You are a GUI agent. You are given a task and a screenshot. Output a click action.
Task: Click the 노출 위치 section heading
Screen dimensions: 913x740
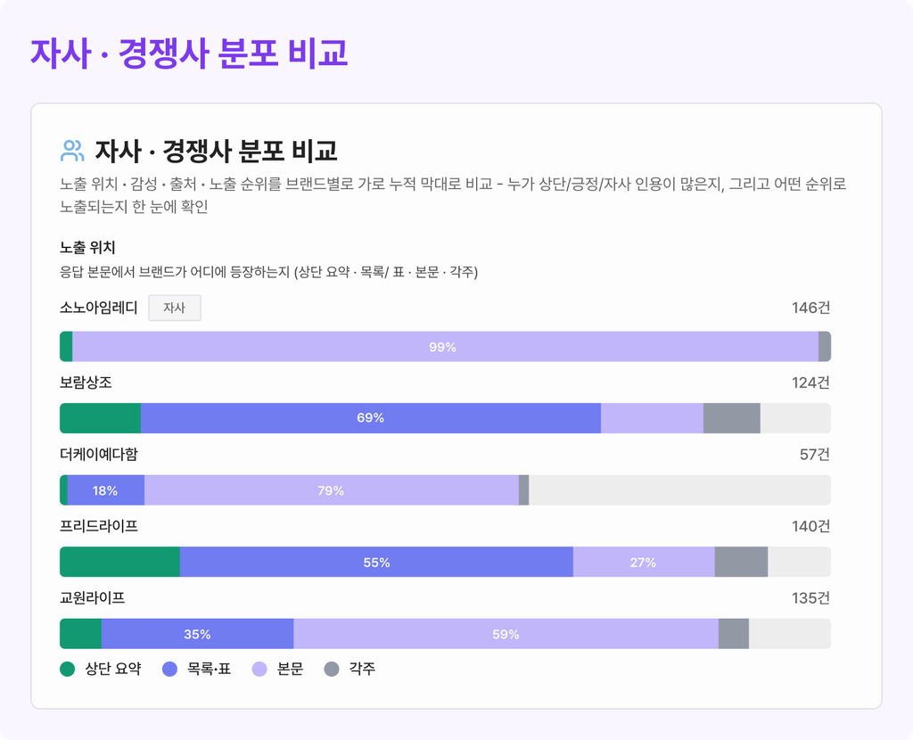[x=87, y=248]
